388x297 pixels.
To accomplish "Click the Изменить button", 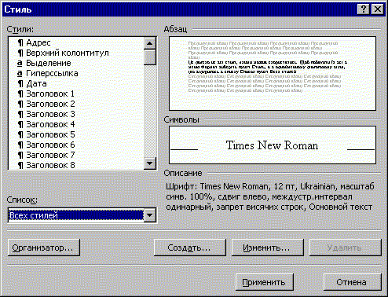I will tap(268, 247).
